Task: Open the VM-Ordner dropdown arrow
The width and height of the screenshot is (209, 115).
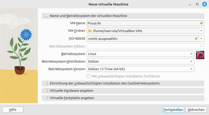Action: tap(201, 31)
